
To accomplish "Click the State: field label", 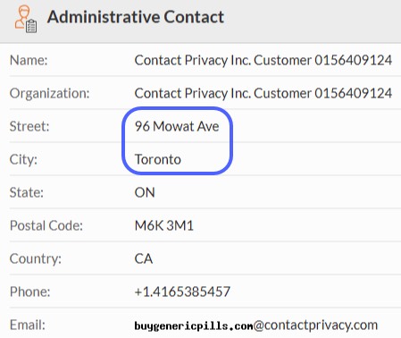I will (x=27, y=193).
